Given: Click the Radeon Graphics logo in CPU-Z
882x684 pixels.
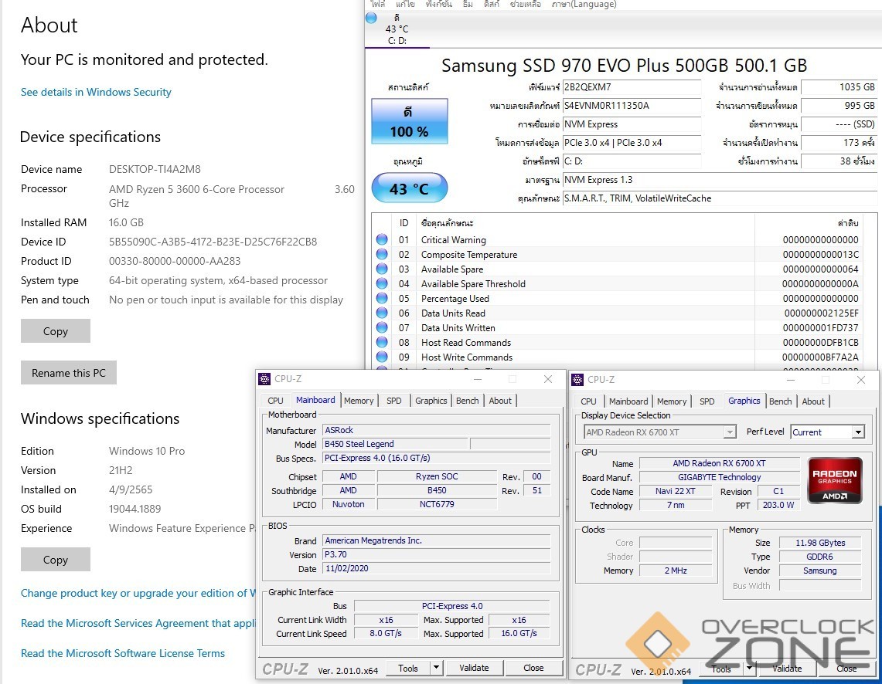Looking at the screenshot, I should click(x=835, y=480).
